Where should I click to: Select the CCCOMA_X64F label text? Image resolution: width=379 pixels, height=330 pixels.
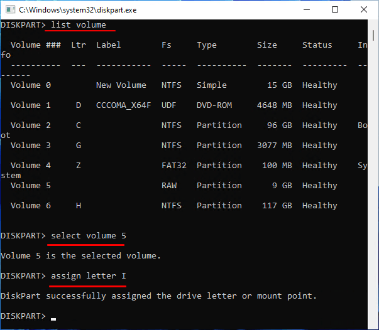123,105
